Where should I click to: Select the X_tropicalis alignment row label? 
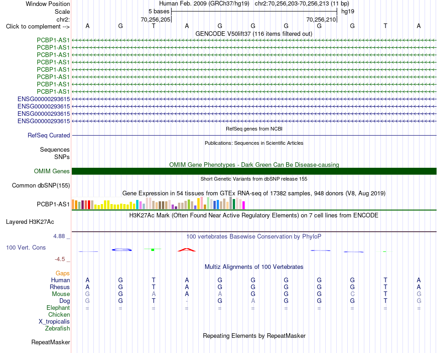coord(54,322)
